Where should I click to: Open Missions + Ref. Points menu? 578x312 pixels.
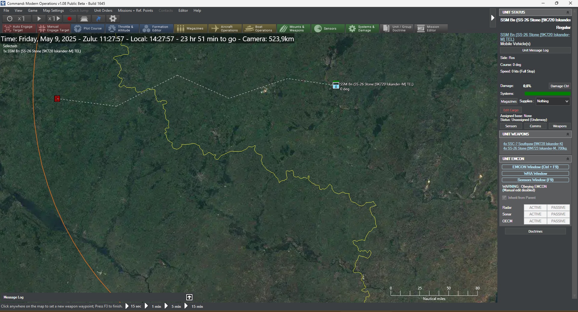coord(135,11)
